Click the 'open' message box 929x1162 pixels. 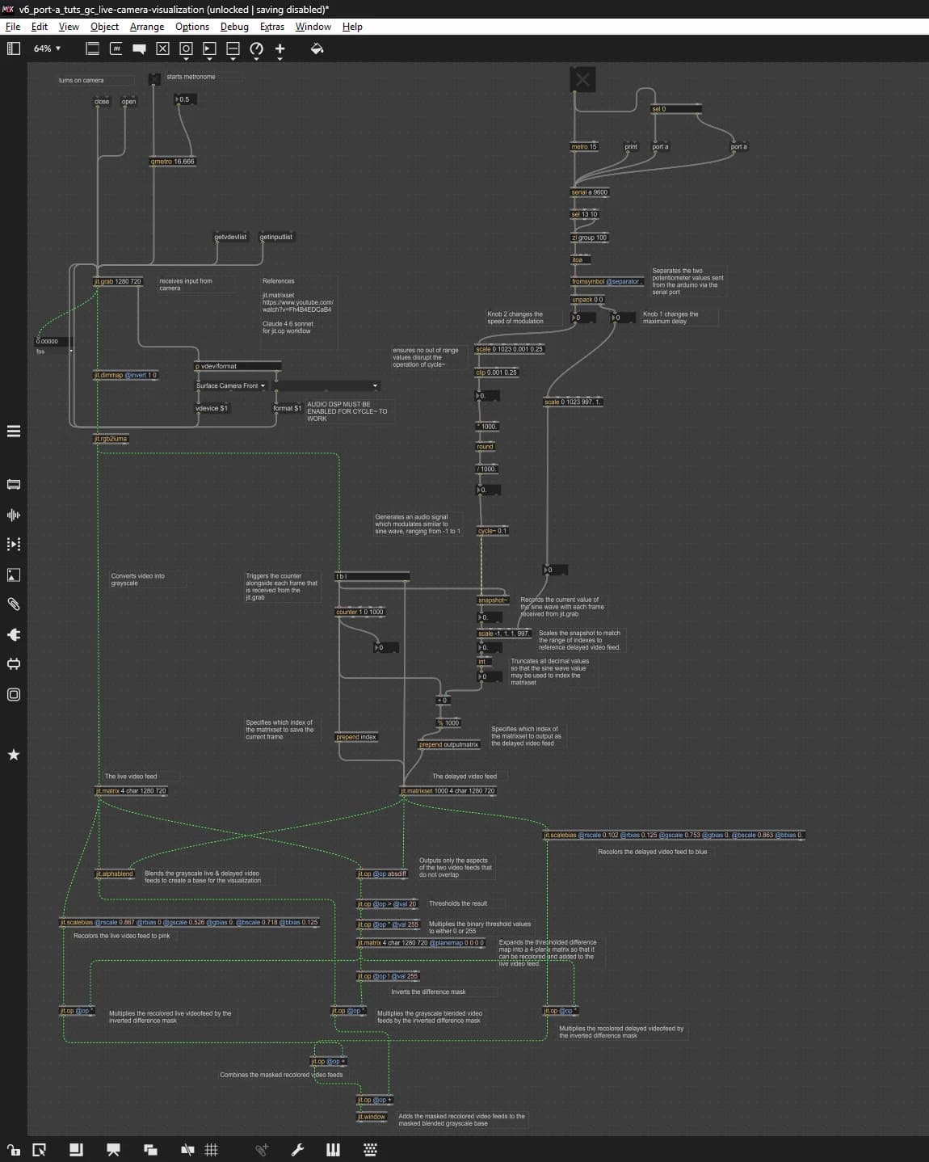coord(128,102)
